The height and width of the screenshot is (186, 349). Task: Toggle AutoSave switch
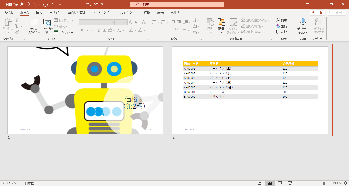[25, 4]
